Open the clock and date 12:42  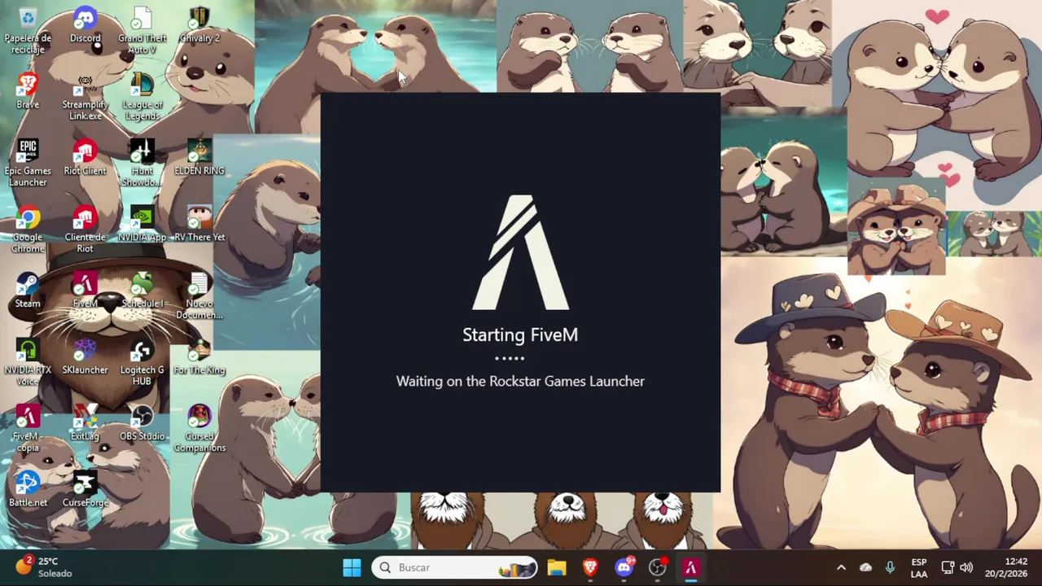[1006, 567]
